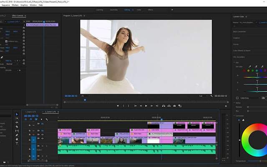Select the Pen tool
Image resolution: width=267 pixels, height=167 pixels.
(x=17, y=135)
